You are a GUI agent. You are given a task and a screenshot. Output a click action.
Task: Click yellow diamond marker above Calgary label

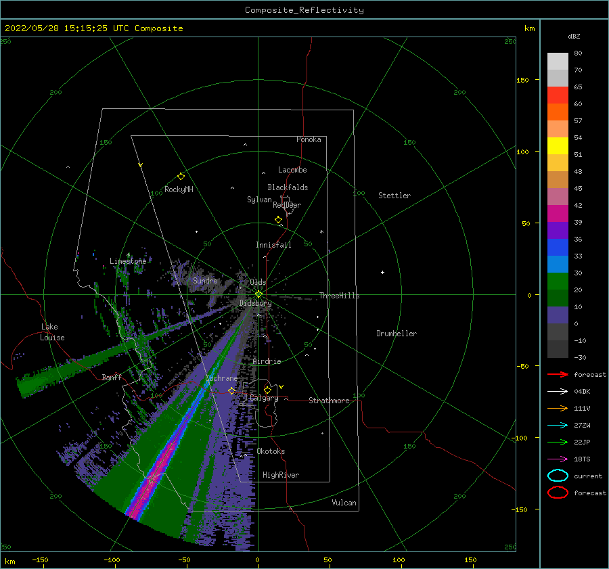coord(267,390)
